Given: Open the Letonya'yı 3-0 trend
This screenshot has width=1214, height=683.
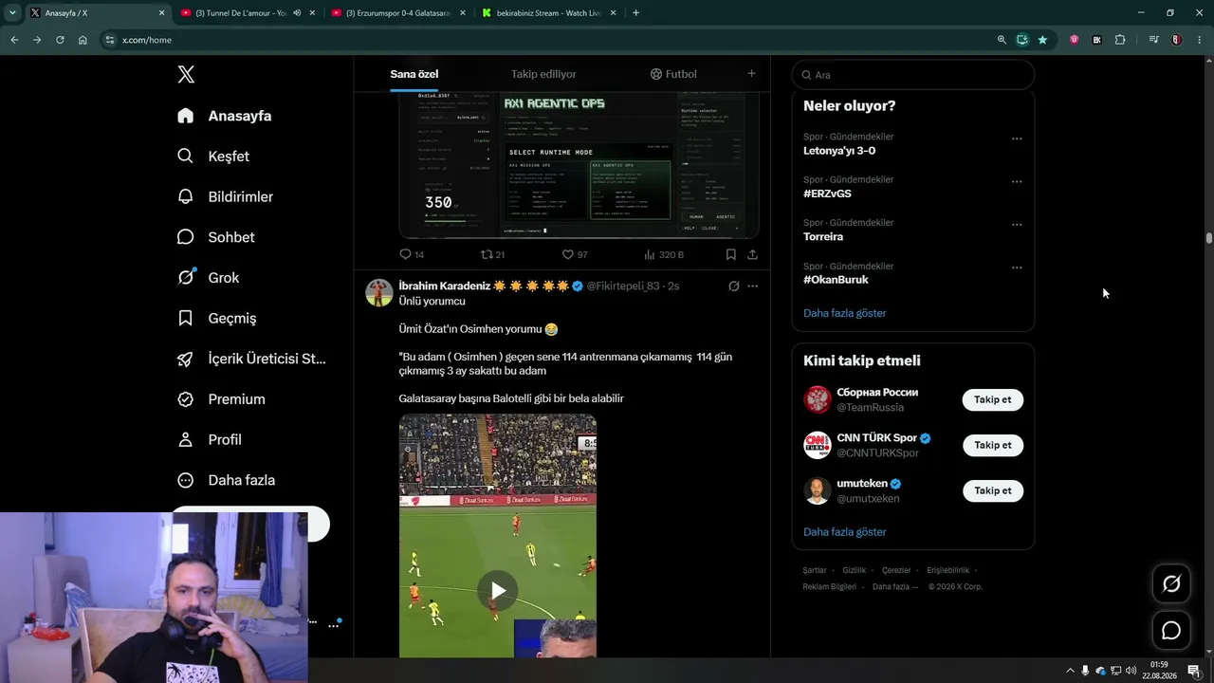Looking at the screenshot, I should 839,151.
